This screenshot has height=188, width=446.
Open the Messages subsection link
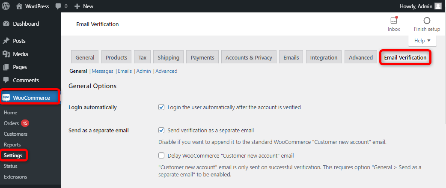(x=102, y=71)
